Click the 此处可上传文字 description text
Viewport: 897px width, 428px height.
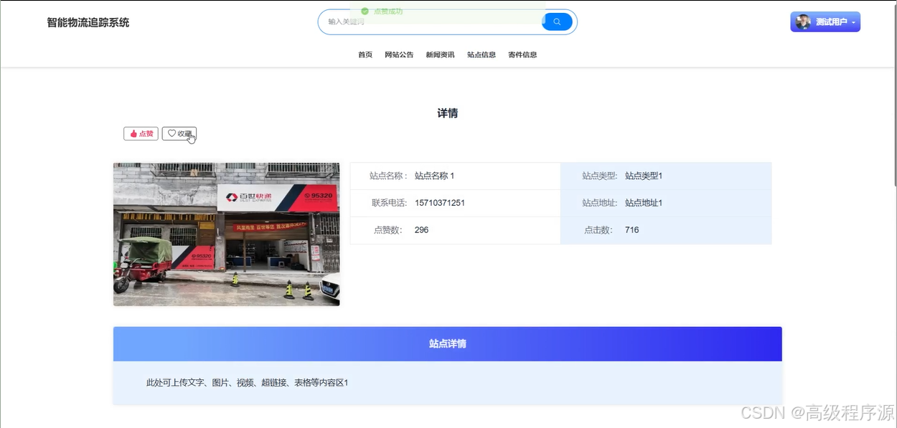[248, 383]
